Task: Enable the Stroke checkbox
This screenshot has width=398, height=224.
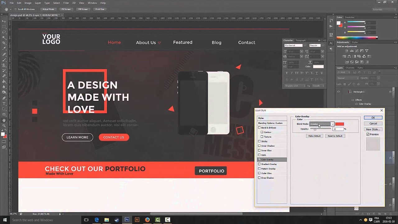Action: click(259, 141)
